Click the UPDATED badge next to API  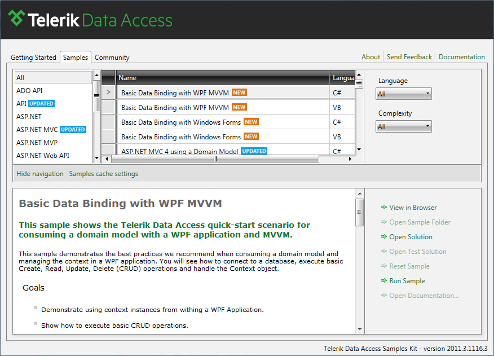(x=41, y=103)
